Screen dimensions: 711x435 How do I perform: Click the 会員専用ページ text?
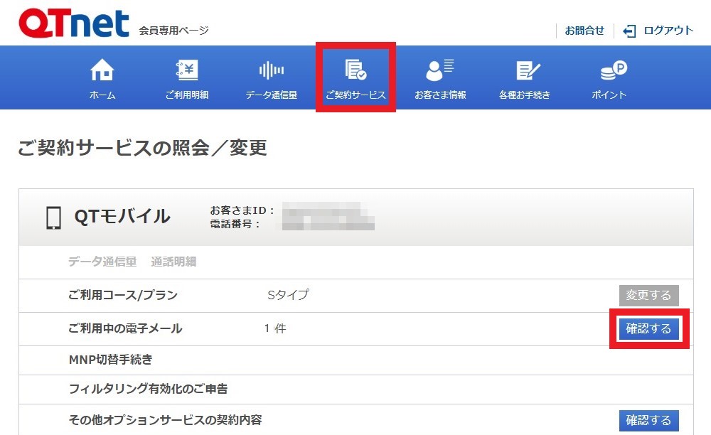click(x=173, y=31)
